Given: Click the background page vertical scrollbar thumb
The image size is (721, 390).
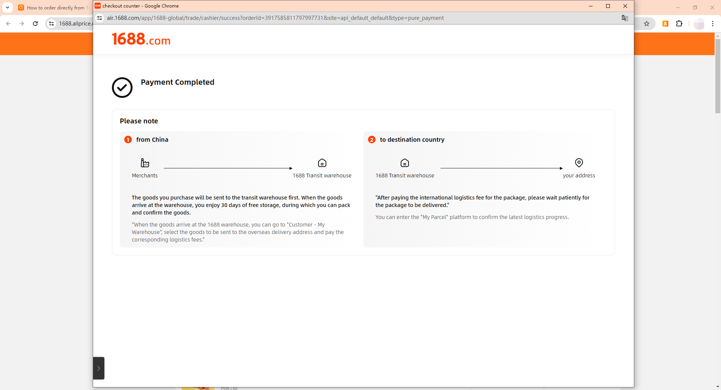Looking at the screenshot, I should click(x=718, y=76).
